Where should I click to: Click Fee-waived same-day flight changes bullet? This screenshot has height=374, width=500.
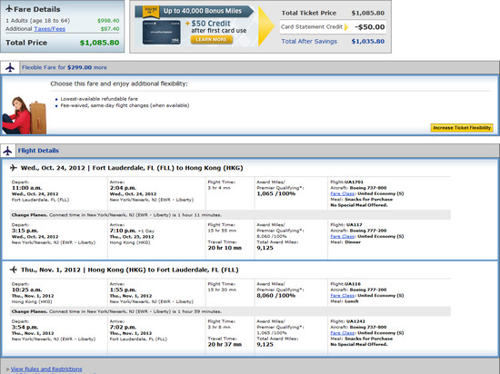click(x=125, y=105)
